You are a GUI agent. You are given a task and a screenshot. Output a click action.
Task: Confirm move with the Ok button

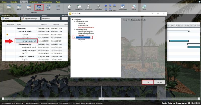pyautogui.click(x=148, y=82)
